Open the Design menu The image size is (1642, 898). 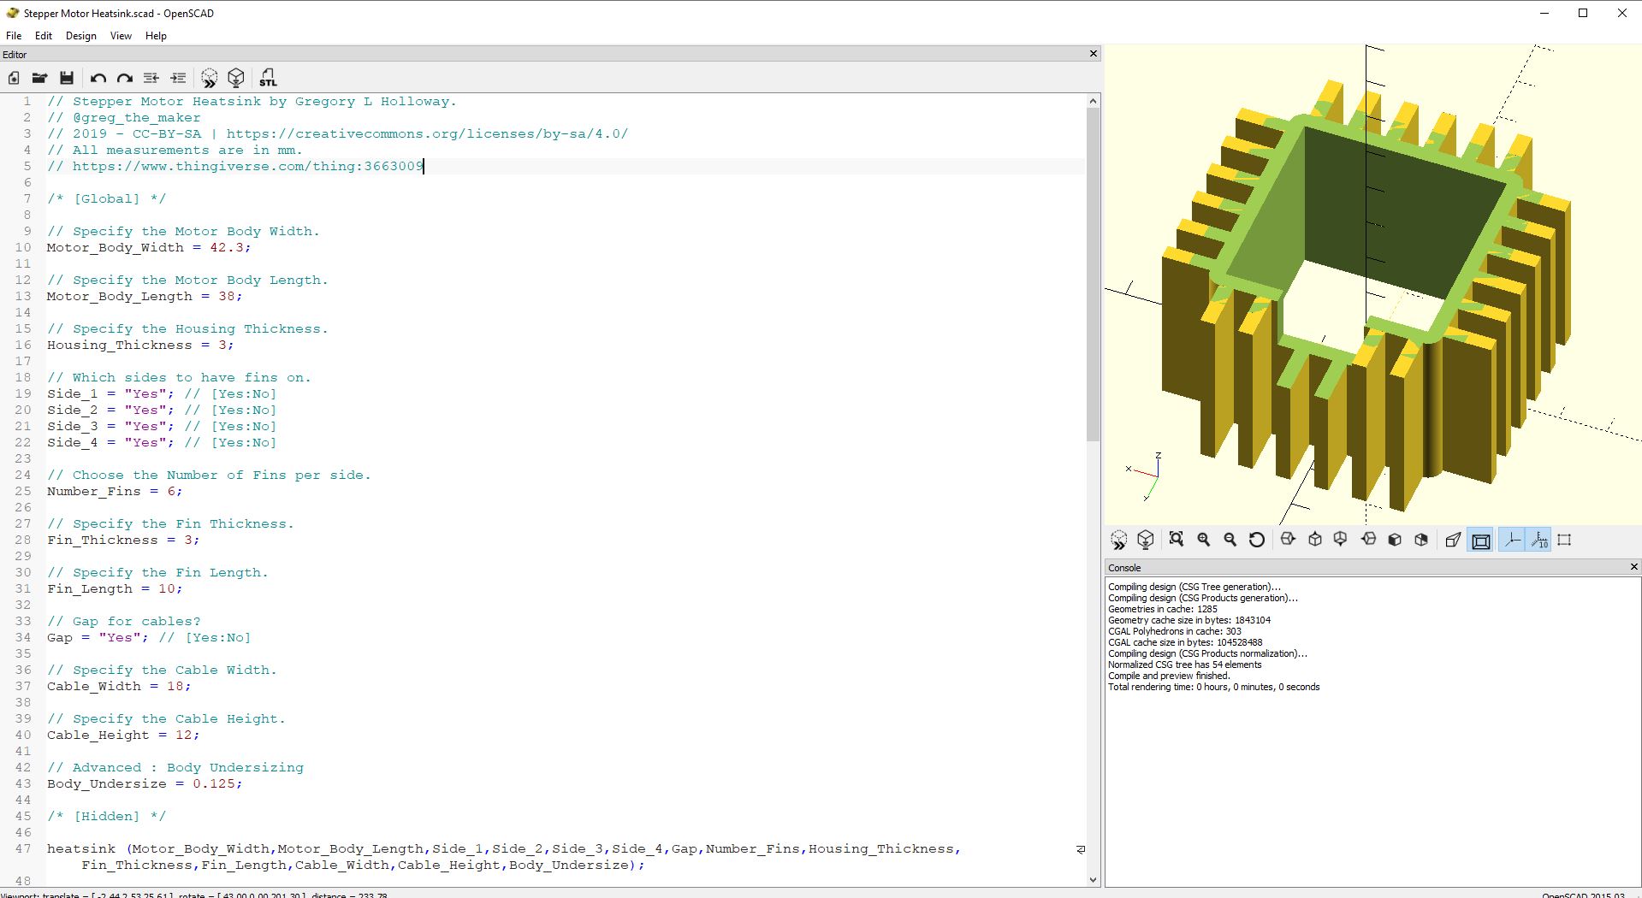pyautogui.click(x=81, y=36)
